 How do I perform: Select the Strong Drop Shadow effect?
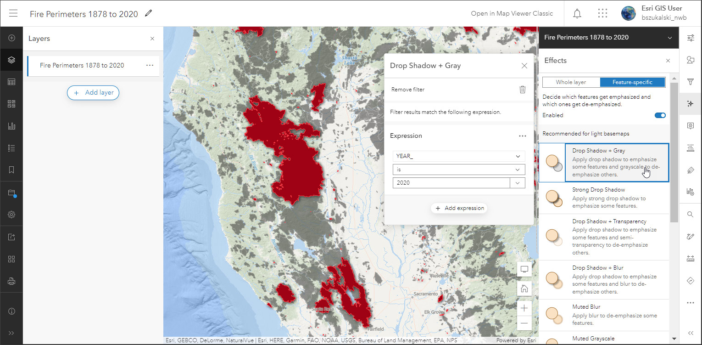(604, 198)
